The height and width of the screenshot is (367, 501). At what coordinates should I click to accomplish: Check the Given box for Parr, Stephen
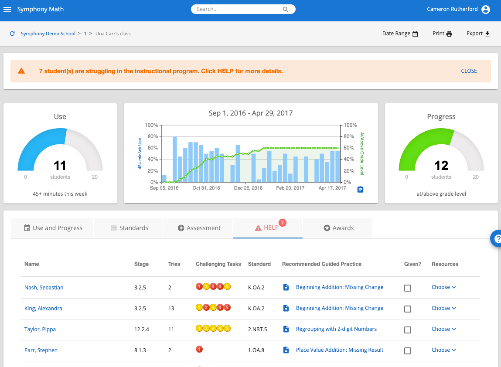408,351
